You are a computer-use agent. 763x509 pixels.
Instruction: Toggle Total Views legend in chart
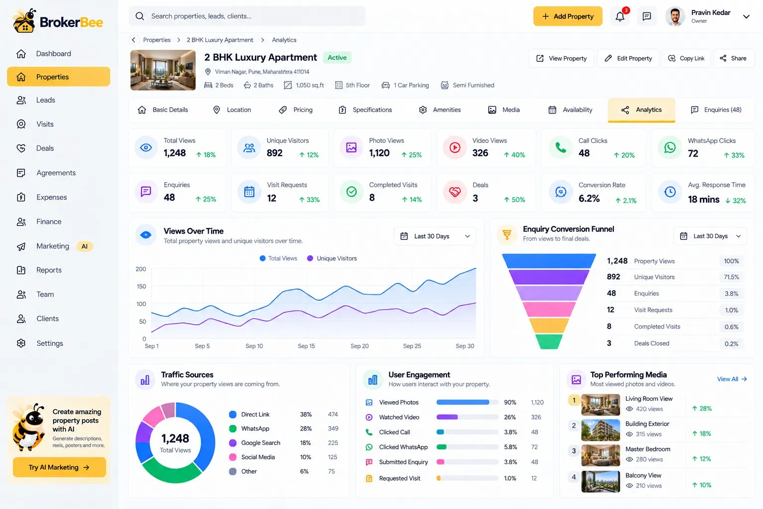tap(278, 258)
